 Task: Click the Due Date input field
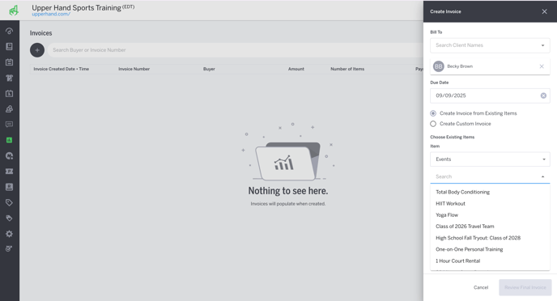(x=490, y=95)
